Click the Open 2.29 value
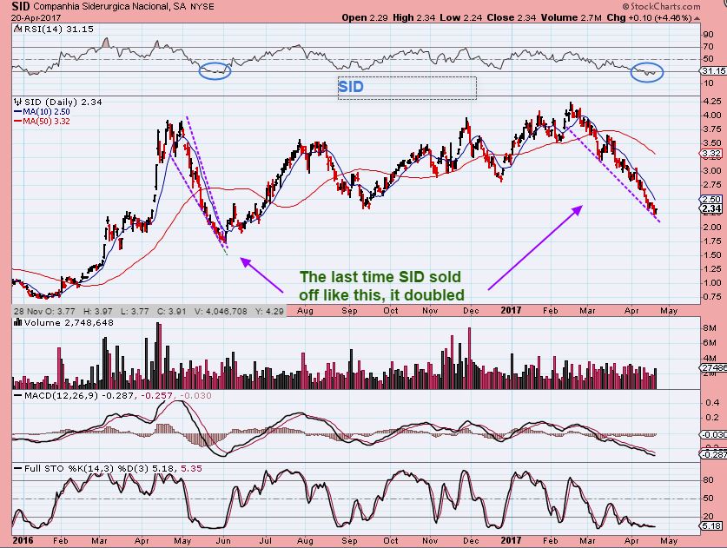This screenshot has height=548, width=727. pos(366,17)
